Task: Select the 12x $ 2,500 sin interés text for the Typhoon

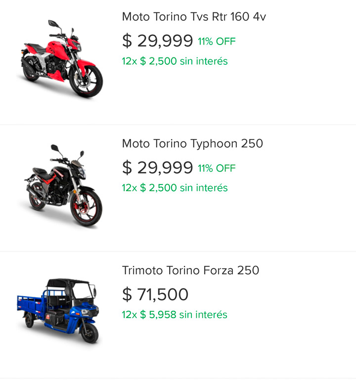Action: (175, 188)
